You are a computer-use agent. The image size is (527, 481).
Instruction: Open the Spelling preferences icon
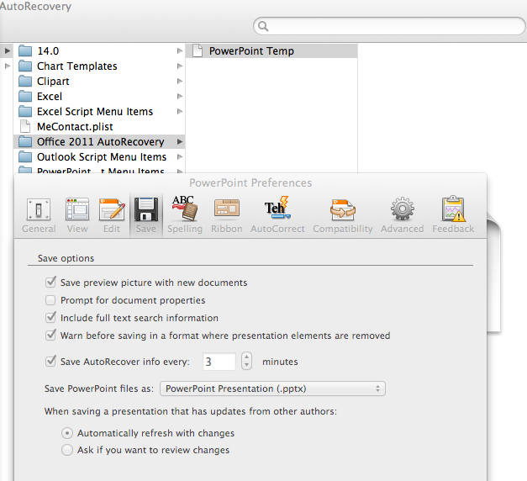[x=185, y=209]
